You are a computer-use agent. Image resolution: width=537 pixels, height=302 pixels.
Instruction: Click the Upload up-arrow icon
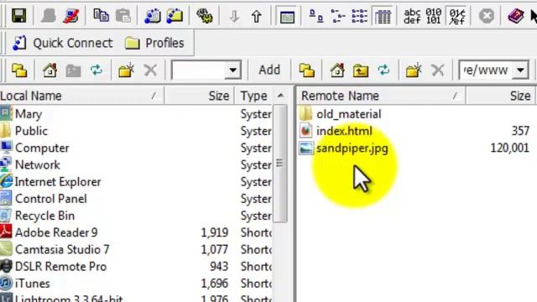257,16
